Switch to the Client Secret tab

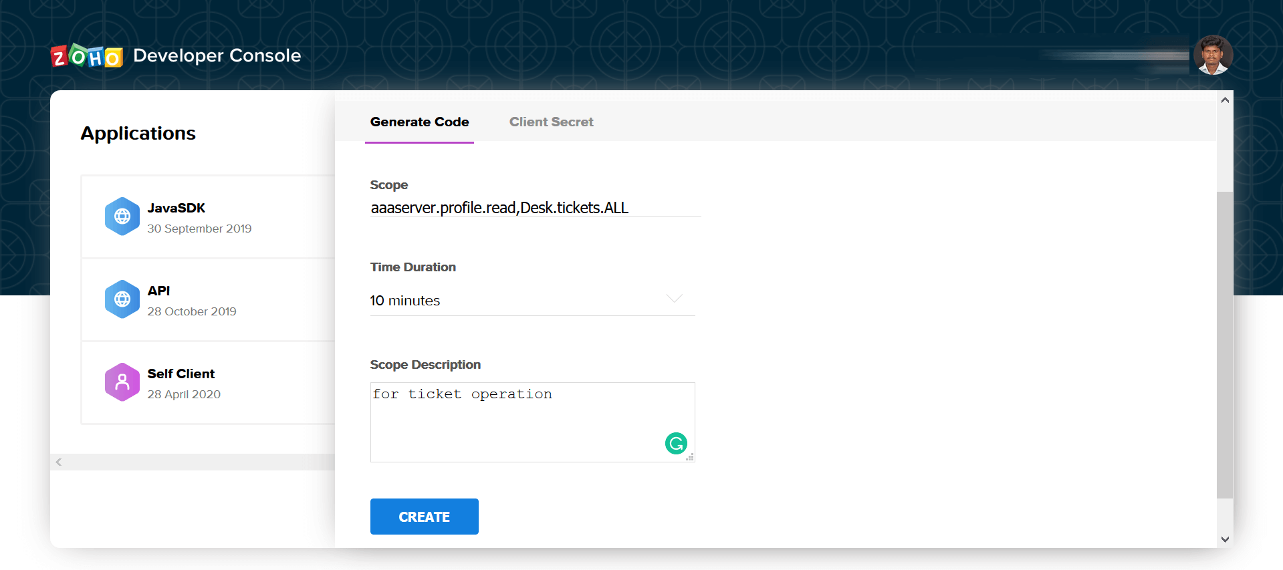[x=551, y=122]
